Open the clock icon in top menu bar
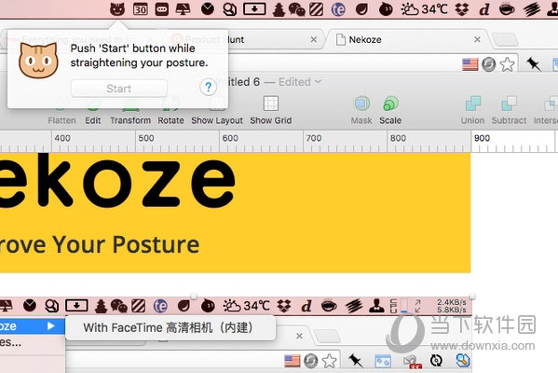 point(208,9)
